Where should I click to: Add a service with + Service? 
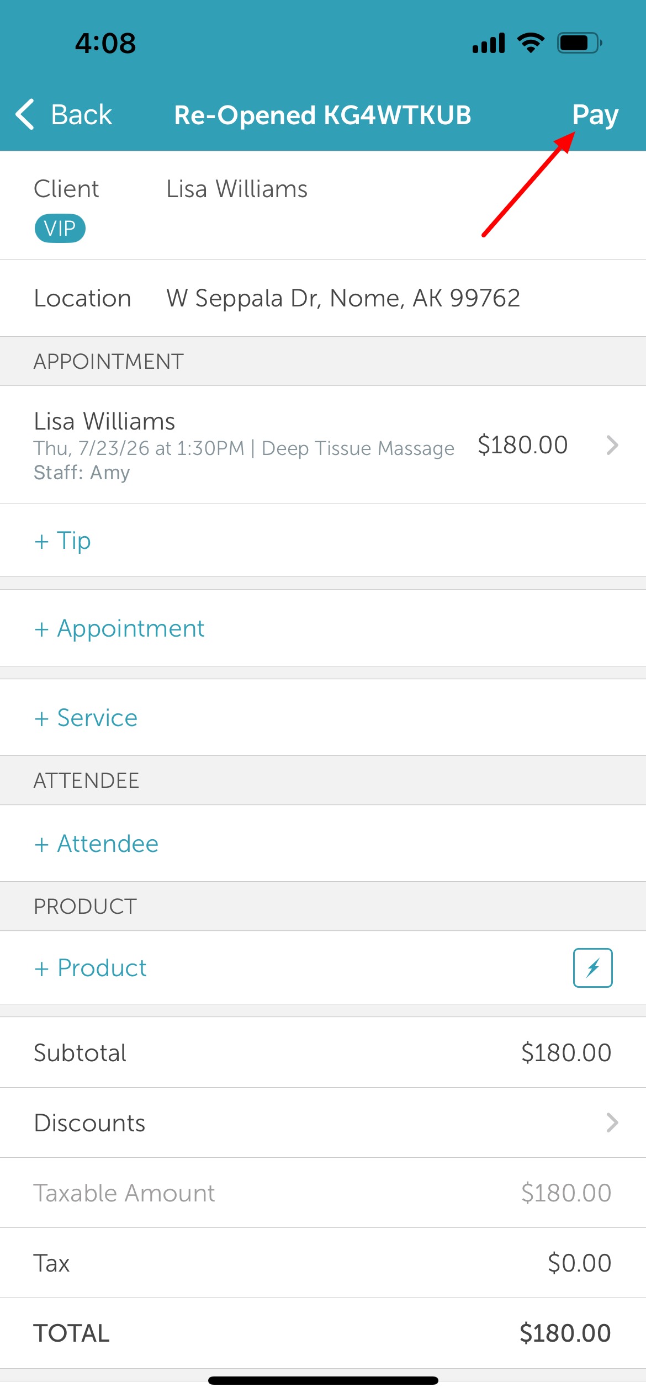(x=86, y=718)
